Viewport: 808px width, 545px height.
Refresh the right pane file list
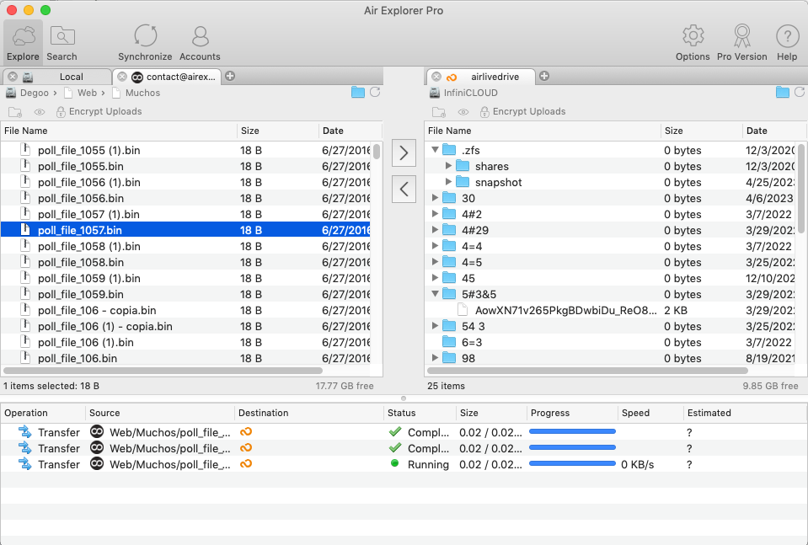point(800,92)
